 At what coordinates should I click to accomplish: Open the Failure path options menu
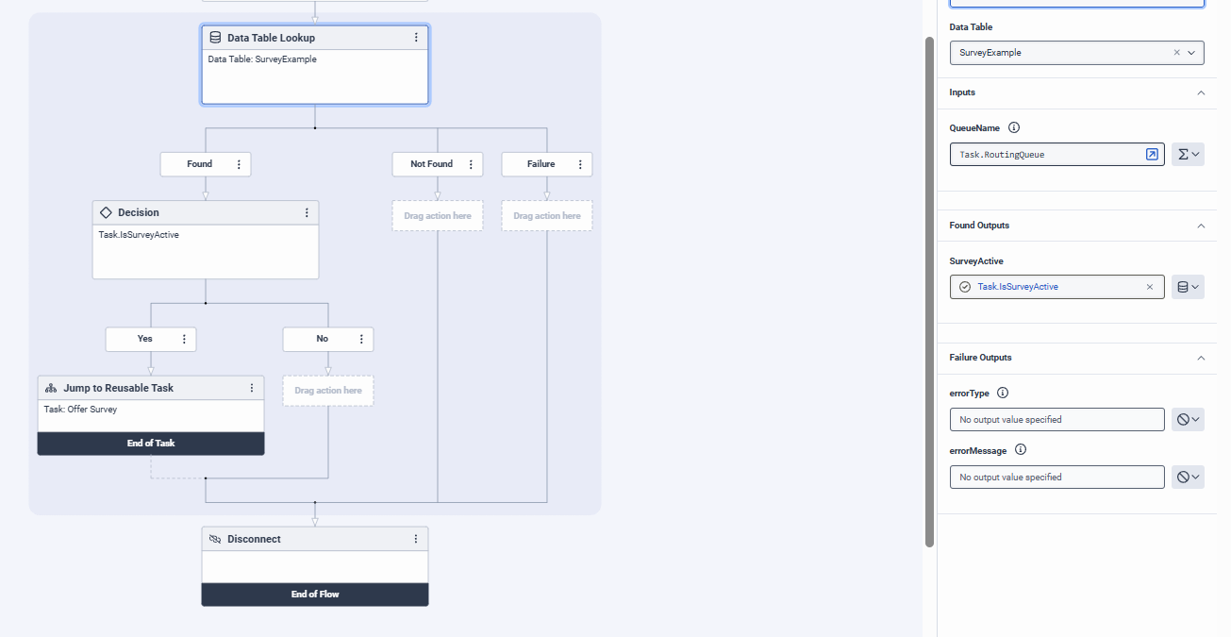tap(580, 164)
